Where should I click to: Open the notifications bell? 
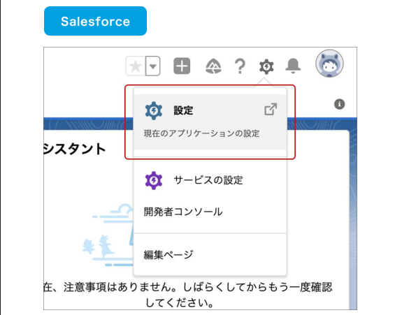pyautogui.click(x=293, y=66)
